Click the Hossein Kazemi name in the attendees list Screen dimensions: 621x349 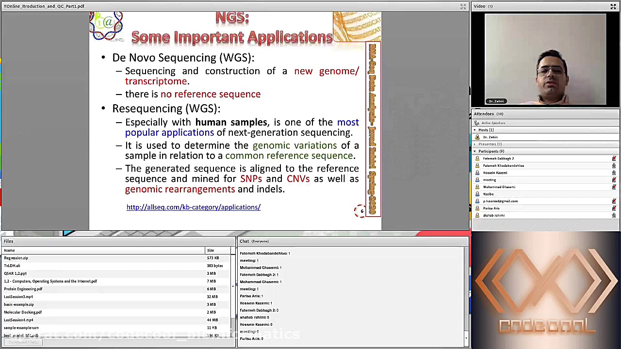click(495, 173)
